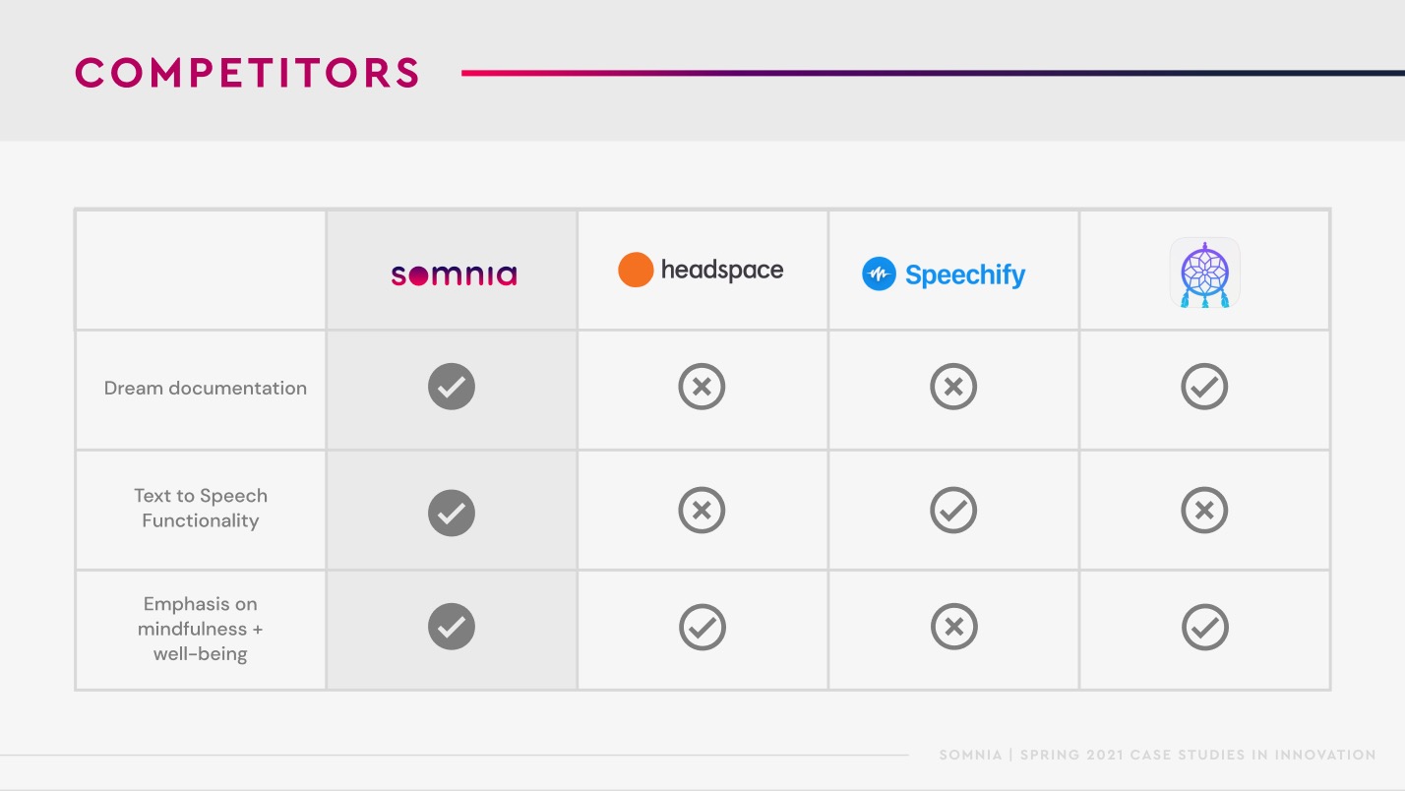1405x791 pixels.
Task: Click Emphasis on mindfulness + well-being label
Action: 201,629
